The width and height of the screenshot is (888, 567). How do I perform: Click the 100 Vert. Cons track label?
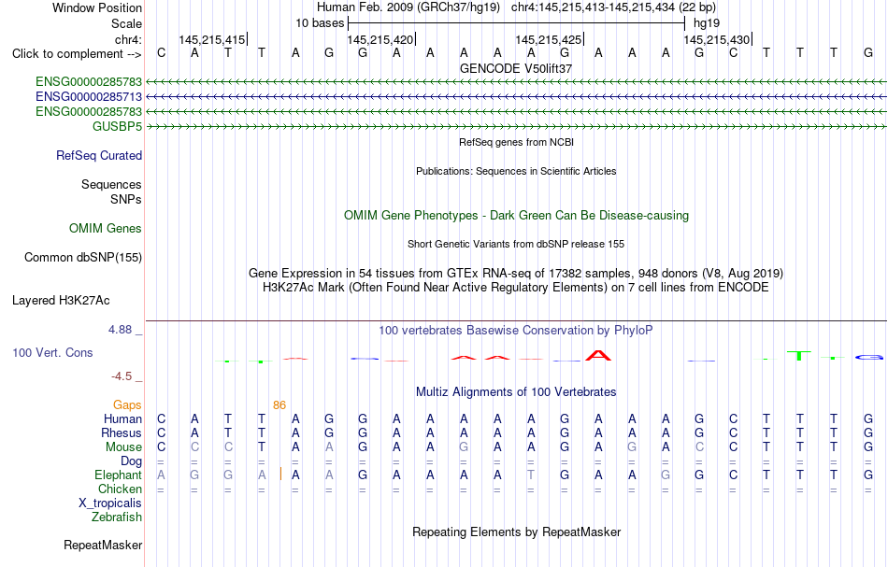pos(52,353)
